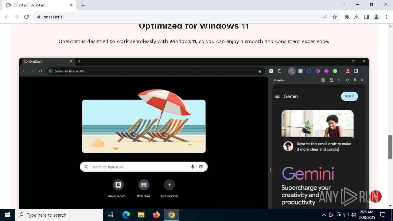Launch Microsoft Edge from the taskbar
Viewport: 393px width, 221px height.
[x=126, y=215]
